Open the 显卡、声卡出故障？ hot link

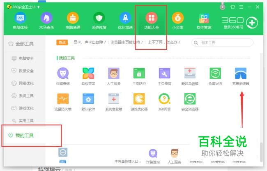90,42
